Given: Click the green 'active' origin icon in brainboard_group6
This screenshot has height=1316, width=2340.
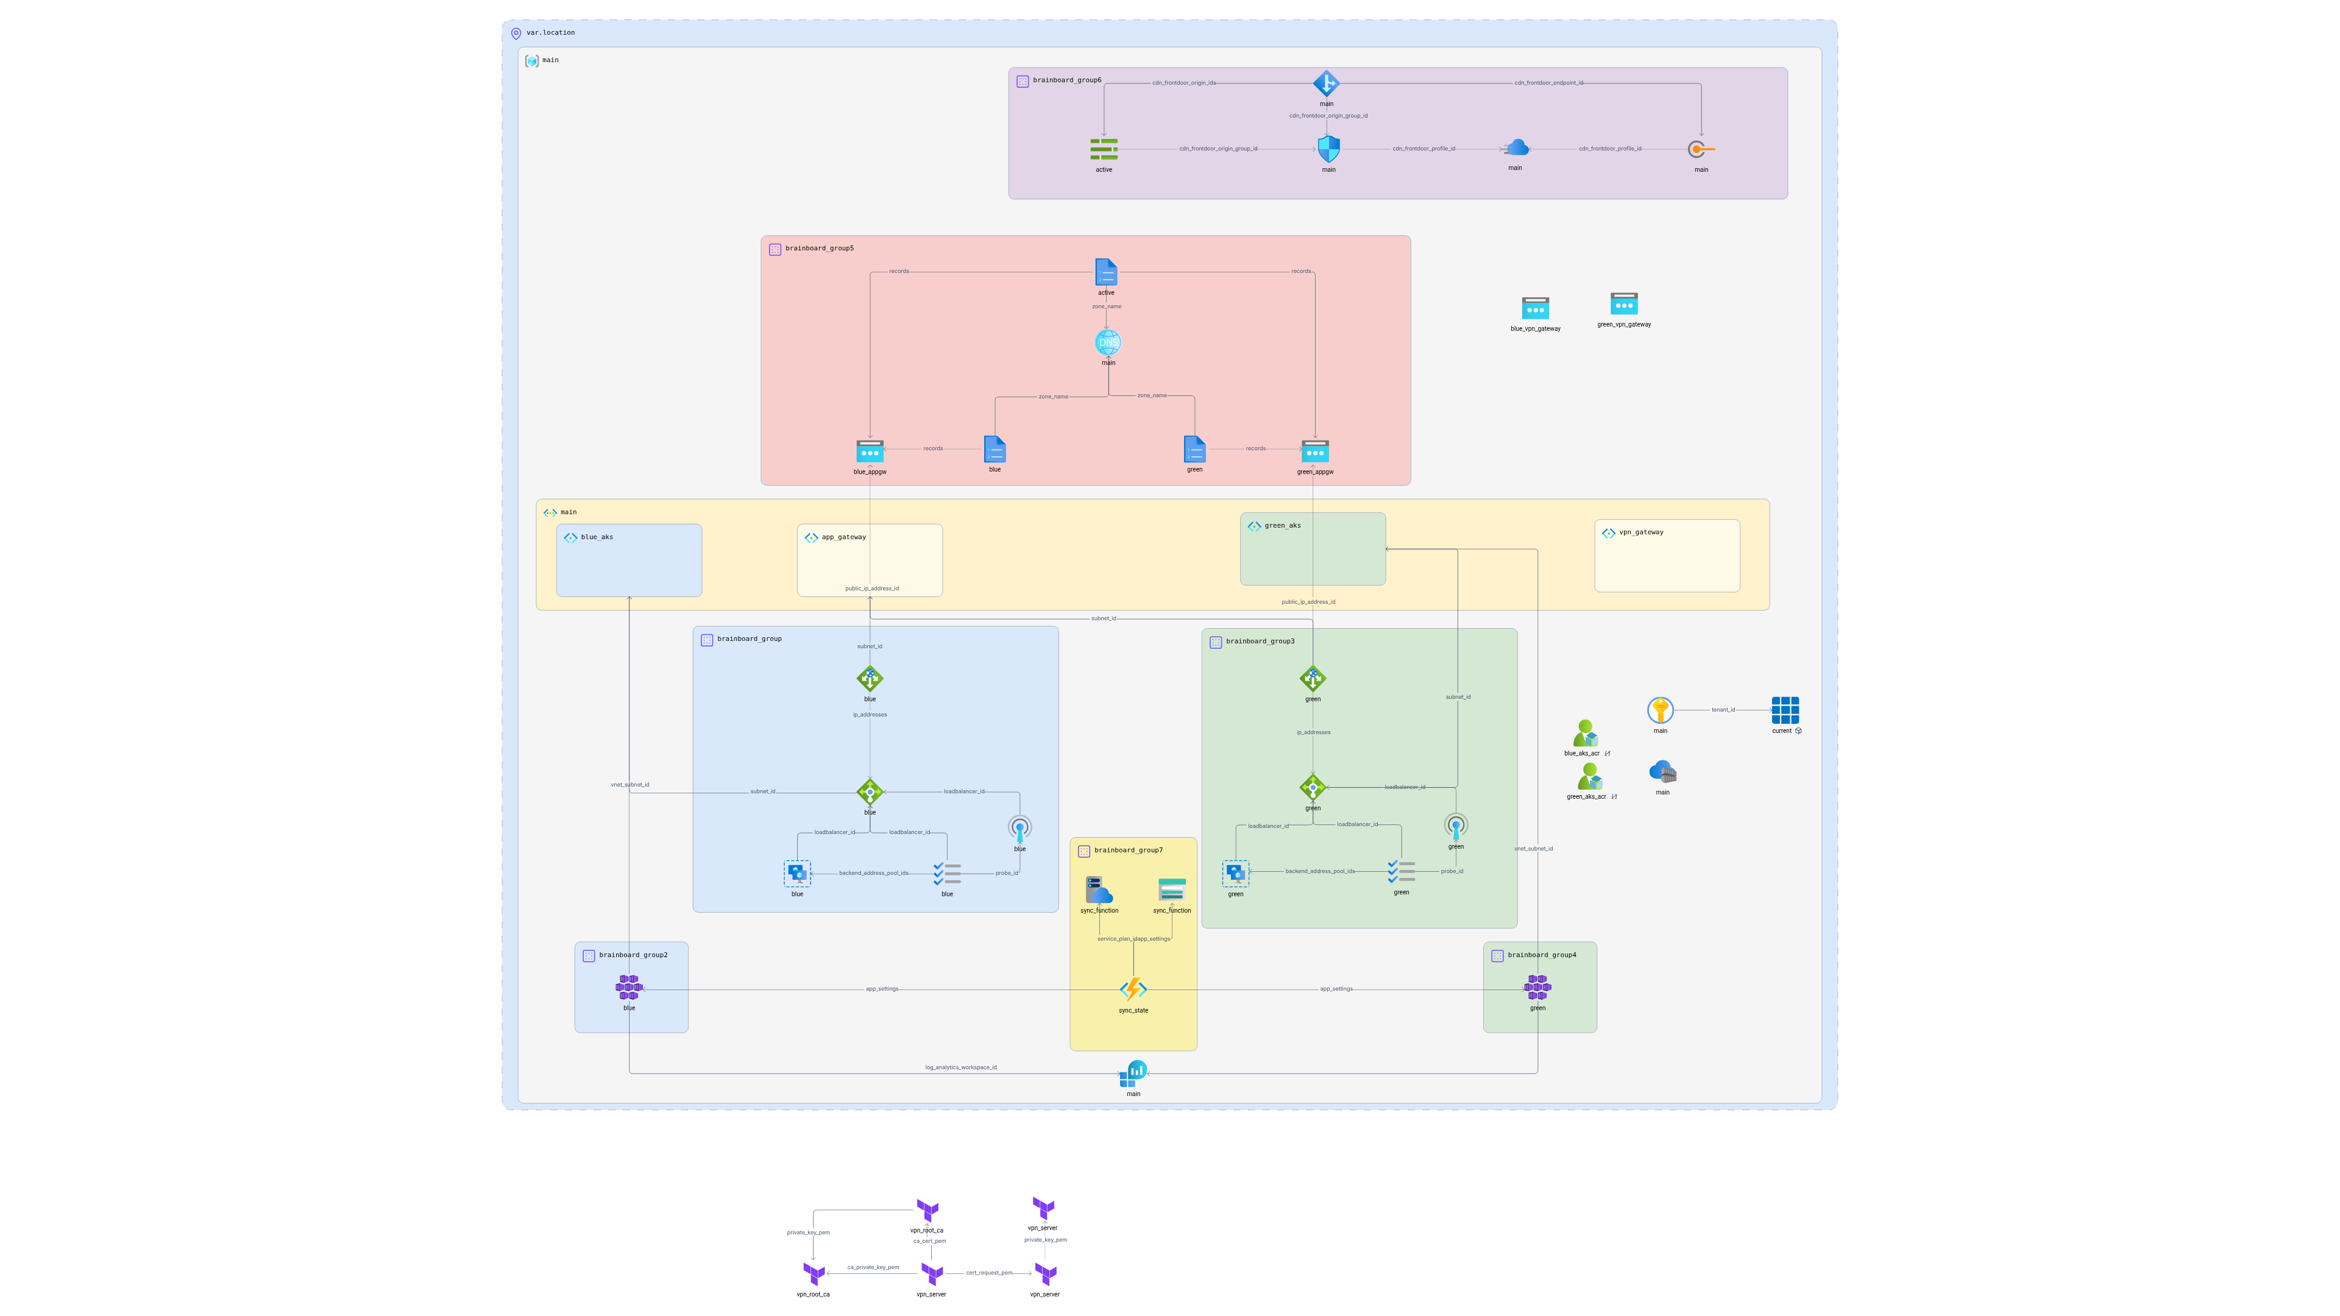Looking at the screenshot, I should pyautogui.click(x=1104, y=149).
